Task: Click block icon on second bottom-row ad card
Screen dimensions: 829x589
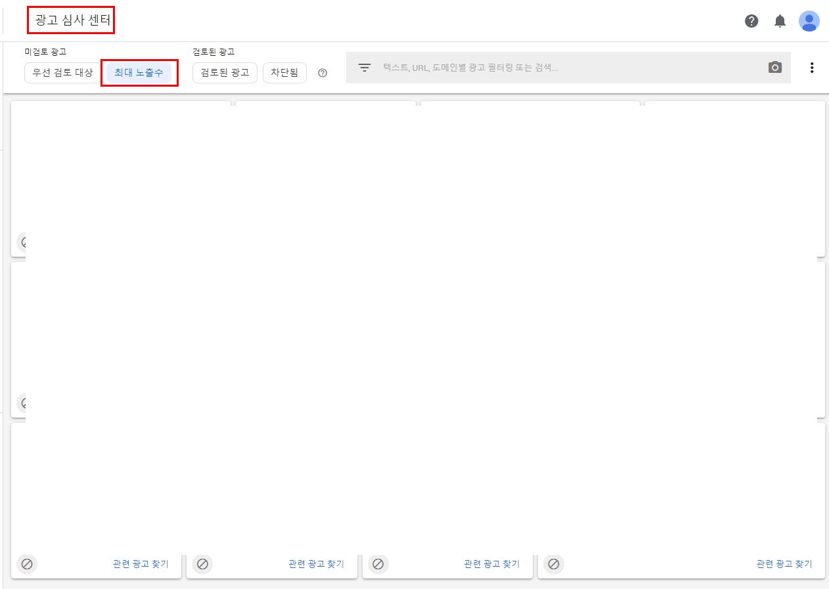Action: pos(202,564)
